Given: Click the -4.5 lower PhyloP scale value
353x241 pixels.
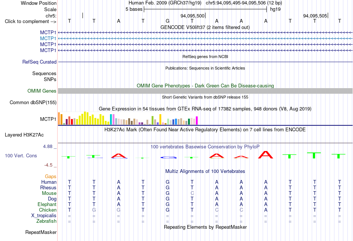Looking at the screenshot, I should (x=48, y=165).
